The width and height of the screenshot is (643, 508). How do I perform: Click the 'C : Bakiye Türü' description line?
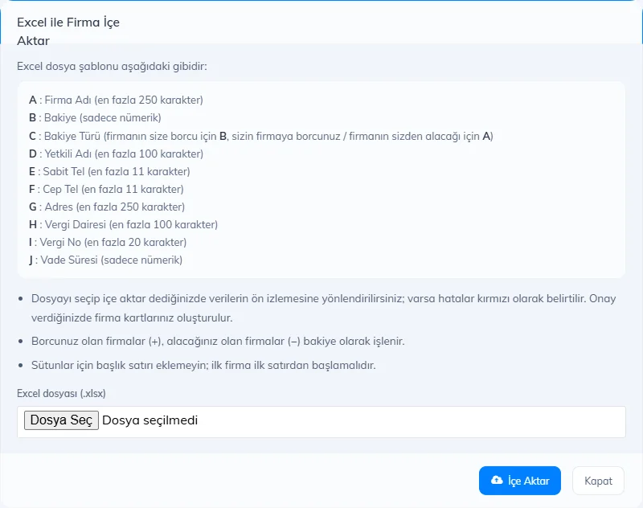point(260,136)
